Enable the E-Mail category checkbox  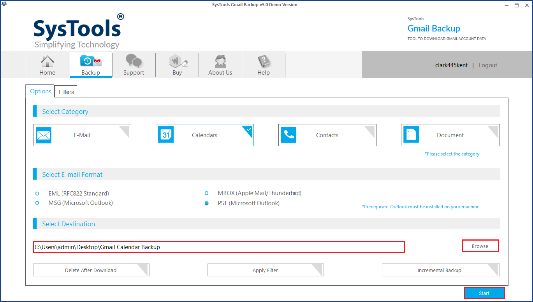pos(125,129)
